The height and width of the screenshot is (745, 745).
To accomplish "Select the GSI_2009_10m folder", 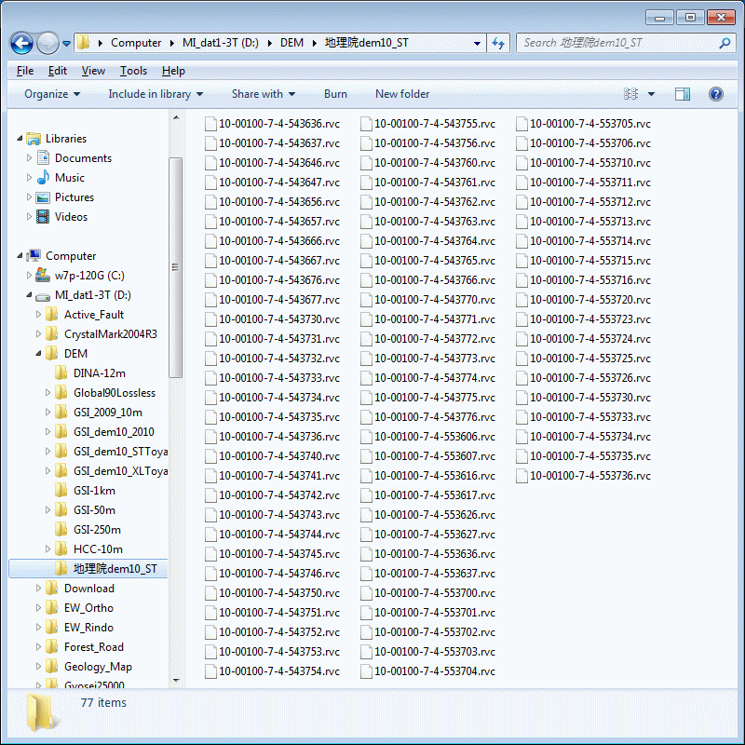I will [108, 413].
